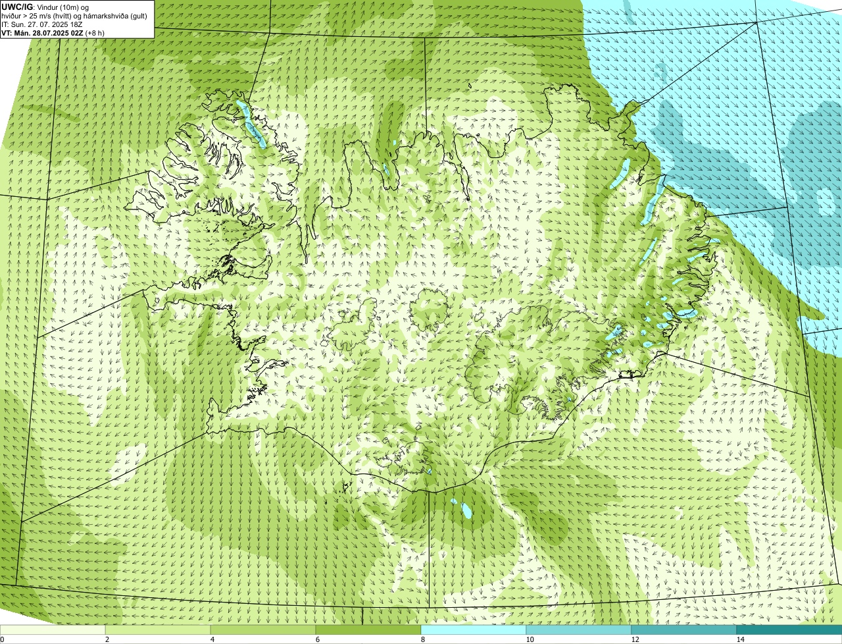Click the "VT: Mán. 28.07.2025 02Z (+8 h)" line
Screen dimensions: 842x644
[53, 32]
